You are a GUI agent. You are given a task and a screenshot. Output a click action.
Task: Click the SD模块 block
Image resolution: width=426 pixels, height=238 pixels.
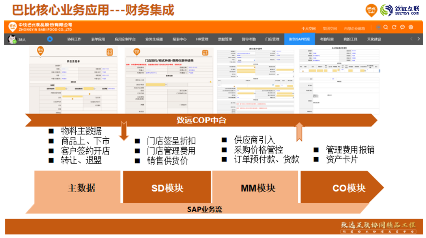pos(167,188)
